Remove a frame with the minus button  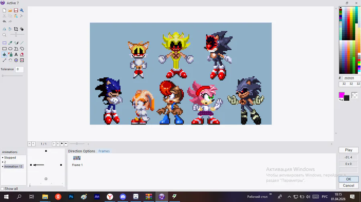pyautogui.click(x=66, y=144)
